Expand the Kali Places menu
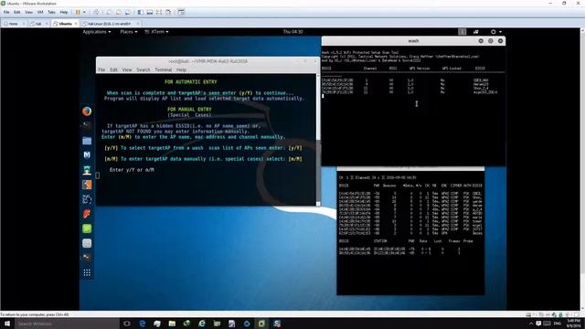 (x=129, y=32)
